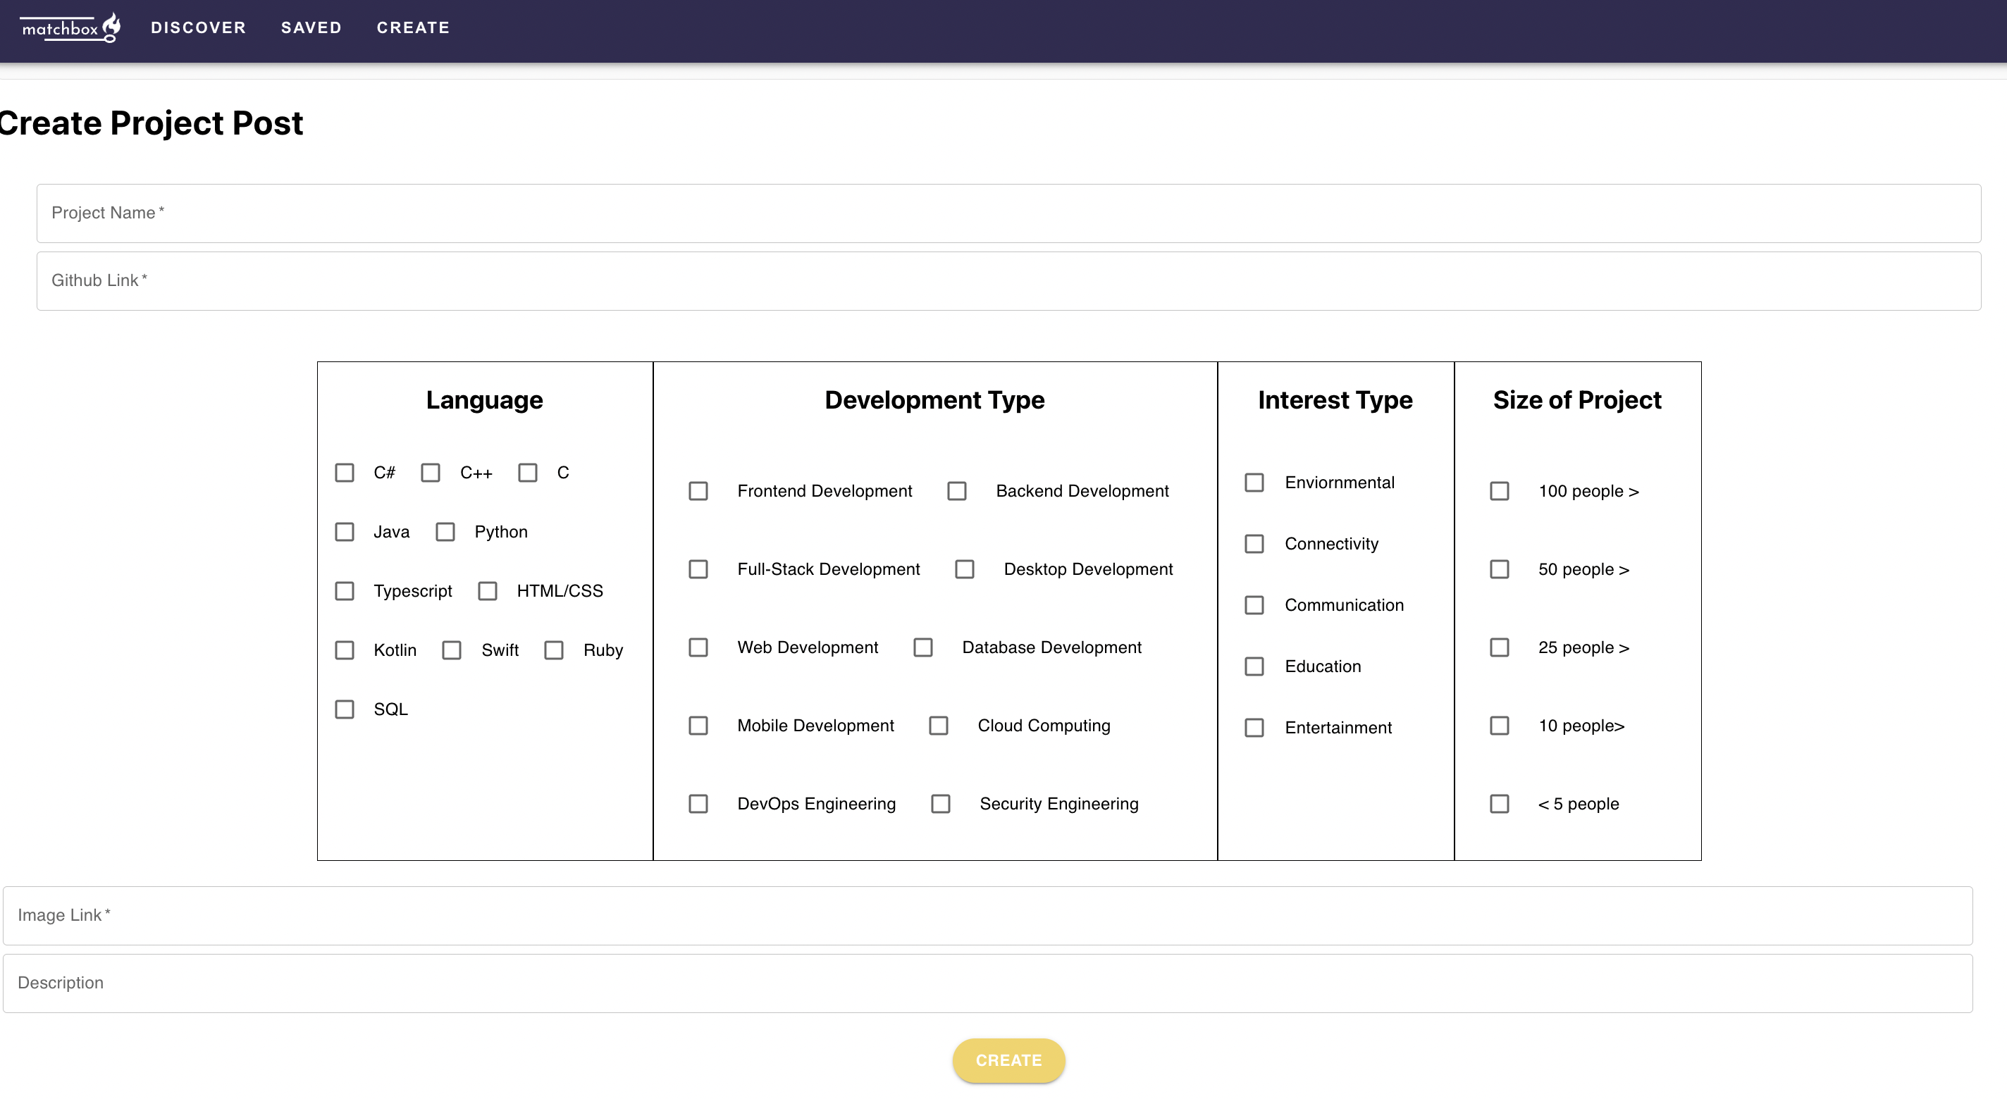Click the yellow Create button

point(1008,1060)
